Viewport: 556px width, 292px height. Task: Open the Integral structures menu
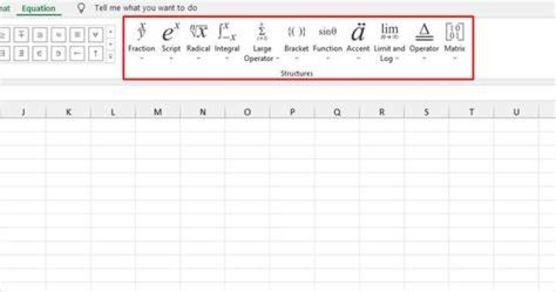tap(227, 42)
